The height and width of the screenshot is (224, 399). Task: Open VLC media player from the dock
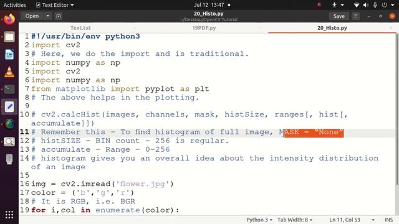pos(9,72)
